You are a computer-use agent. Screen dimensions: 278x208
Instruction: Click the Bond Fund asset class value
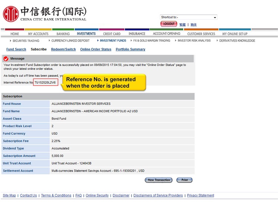(59, 119)
